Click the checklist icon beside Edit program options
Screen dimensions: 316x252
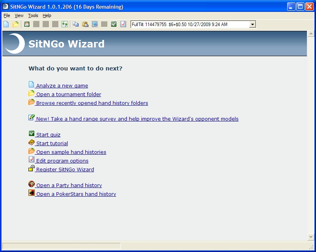tap(32, 159)
